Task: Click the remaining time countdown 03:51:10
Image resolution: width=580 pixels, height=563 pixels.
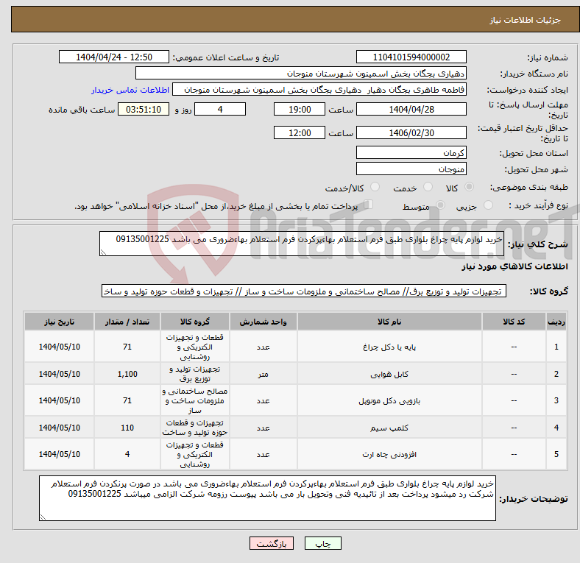Action: (144, 109)
